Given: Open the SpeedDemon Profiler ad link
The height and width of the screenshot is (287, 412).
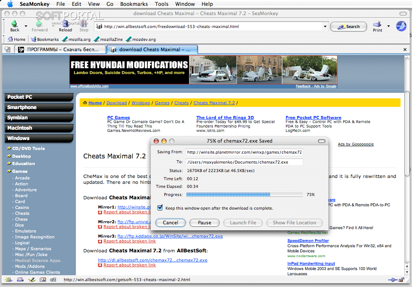Looking at the screenshot, I should click(x=308, y=241).
